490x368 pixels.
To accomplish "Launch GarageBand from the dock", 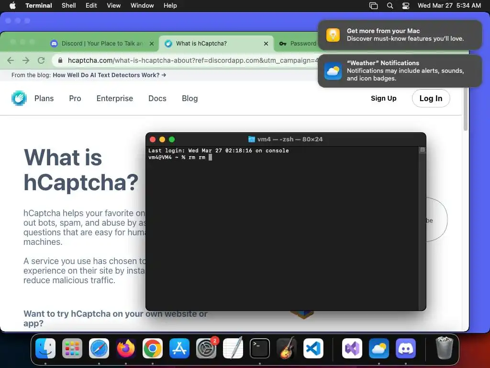I will 287,348.
